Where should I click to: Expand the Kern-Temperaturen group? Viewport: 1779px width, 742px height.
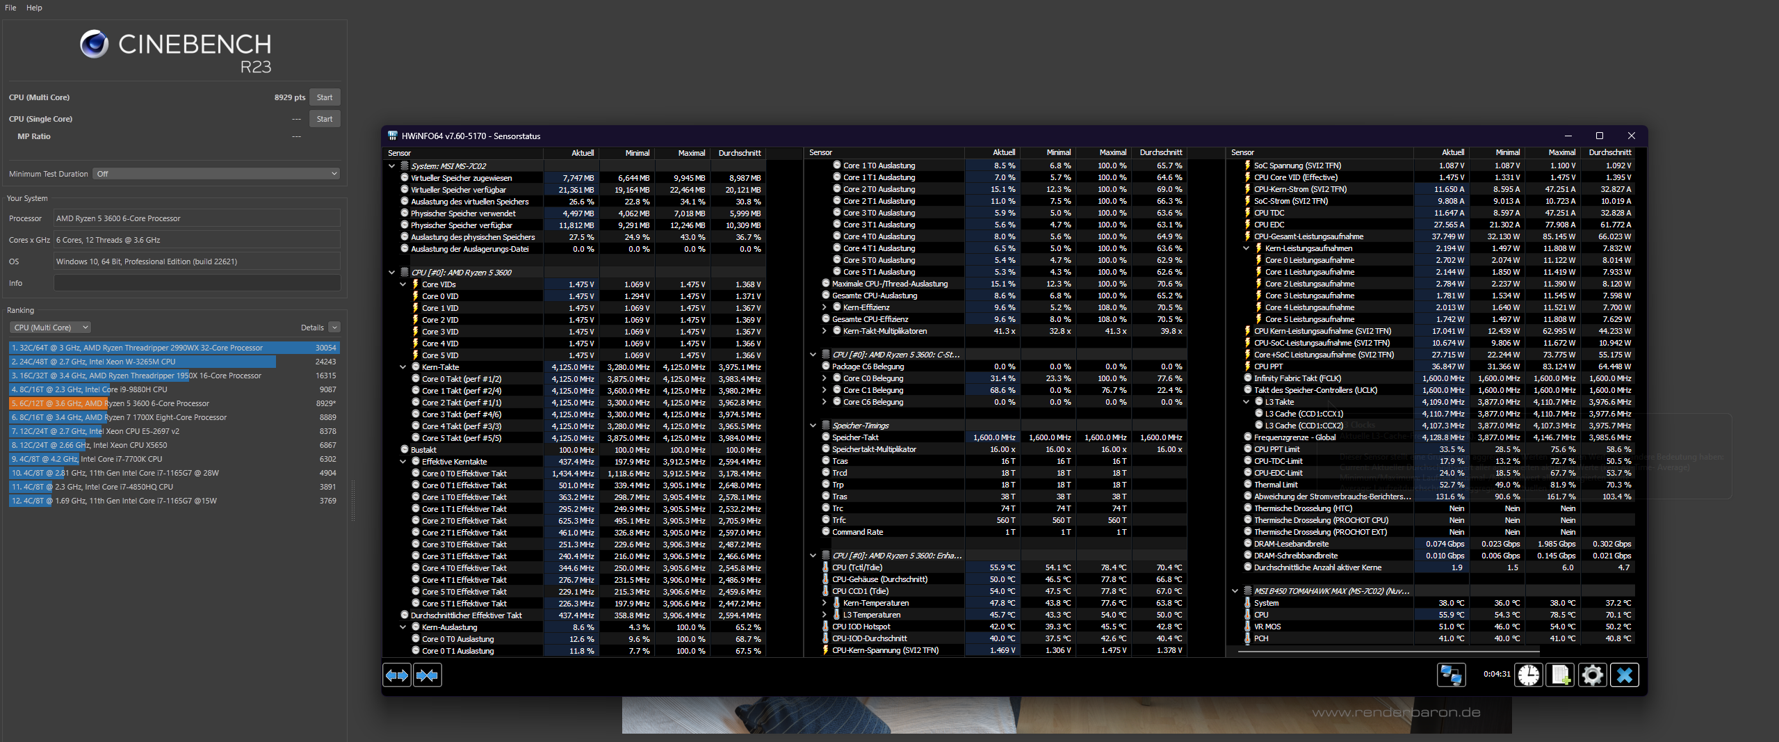pos(824,603)
